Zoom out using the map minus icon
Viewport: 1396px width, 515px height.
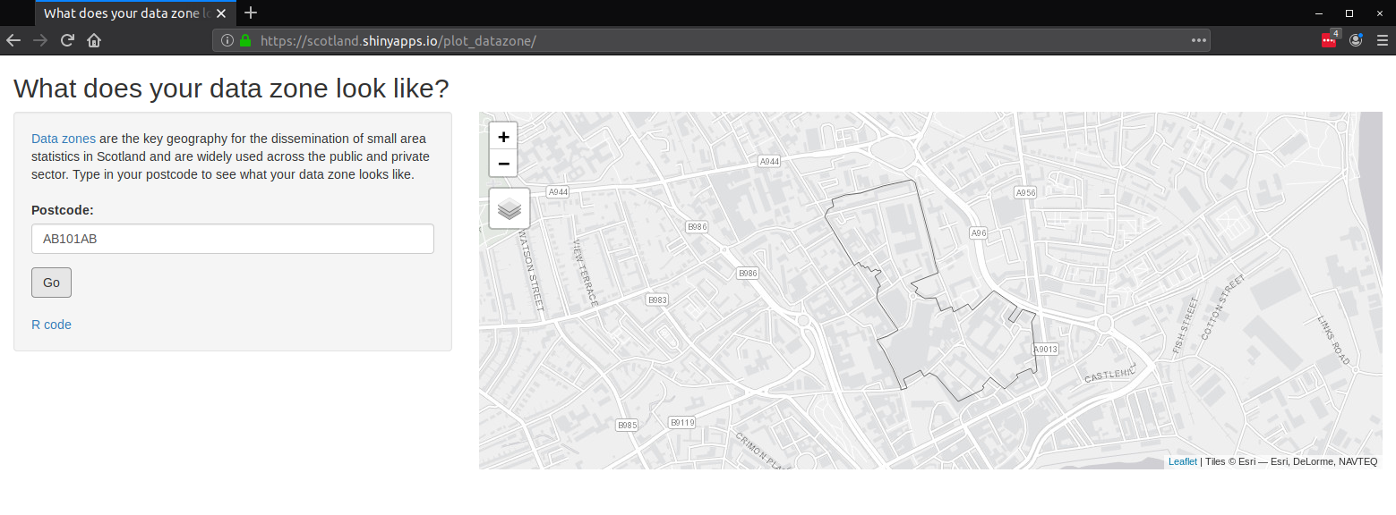(x=503, y=163)
